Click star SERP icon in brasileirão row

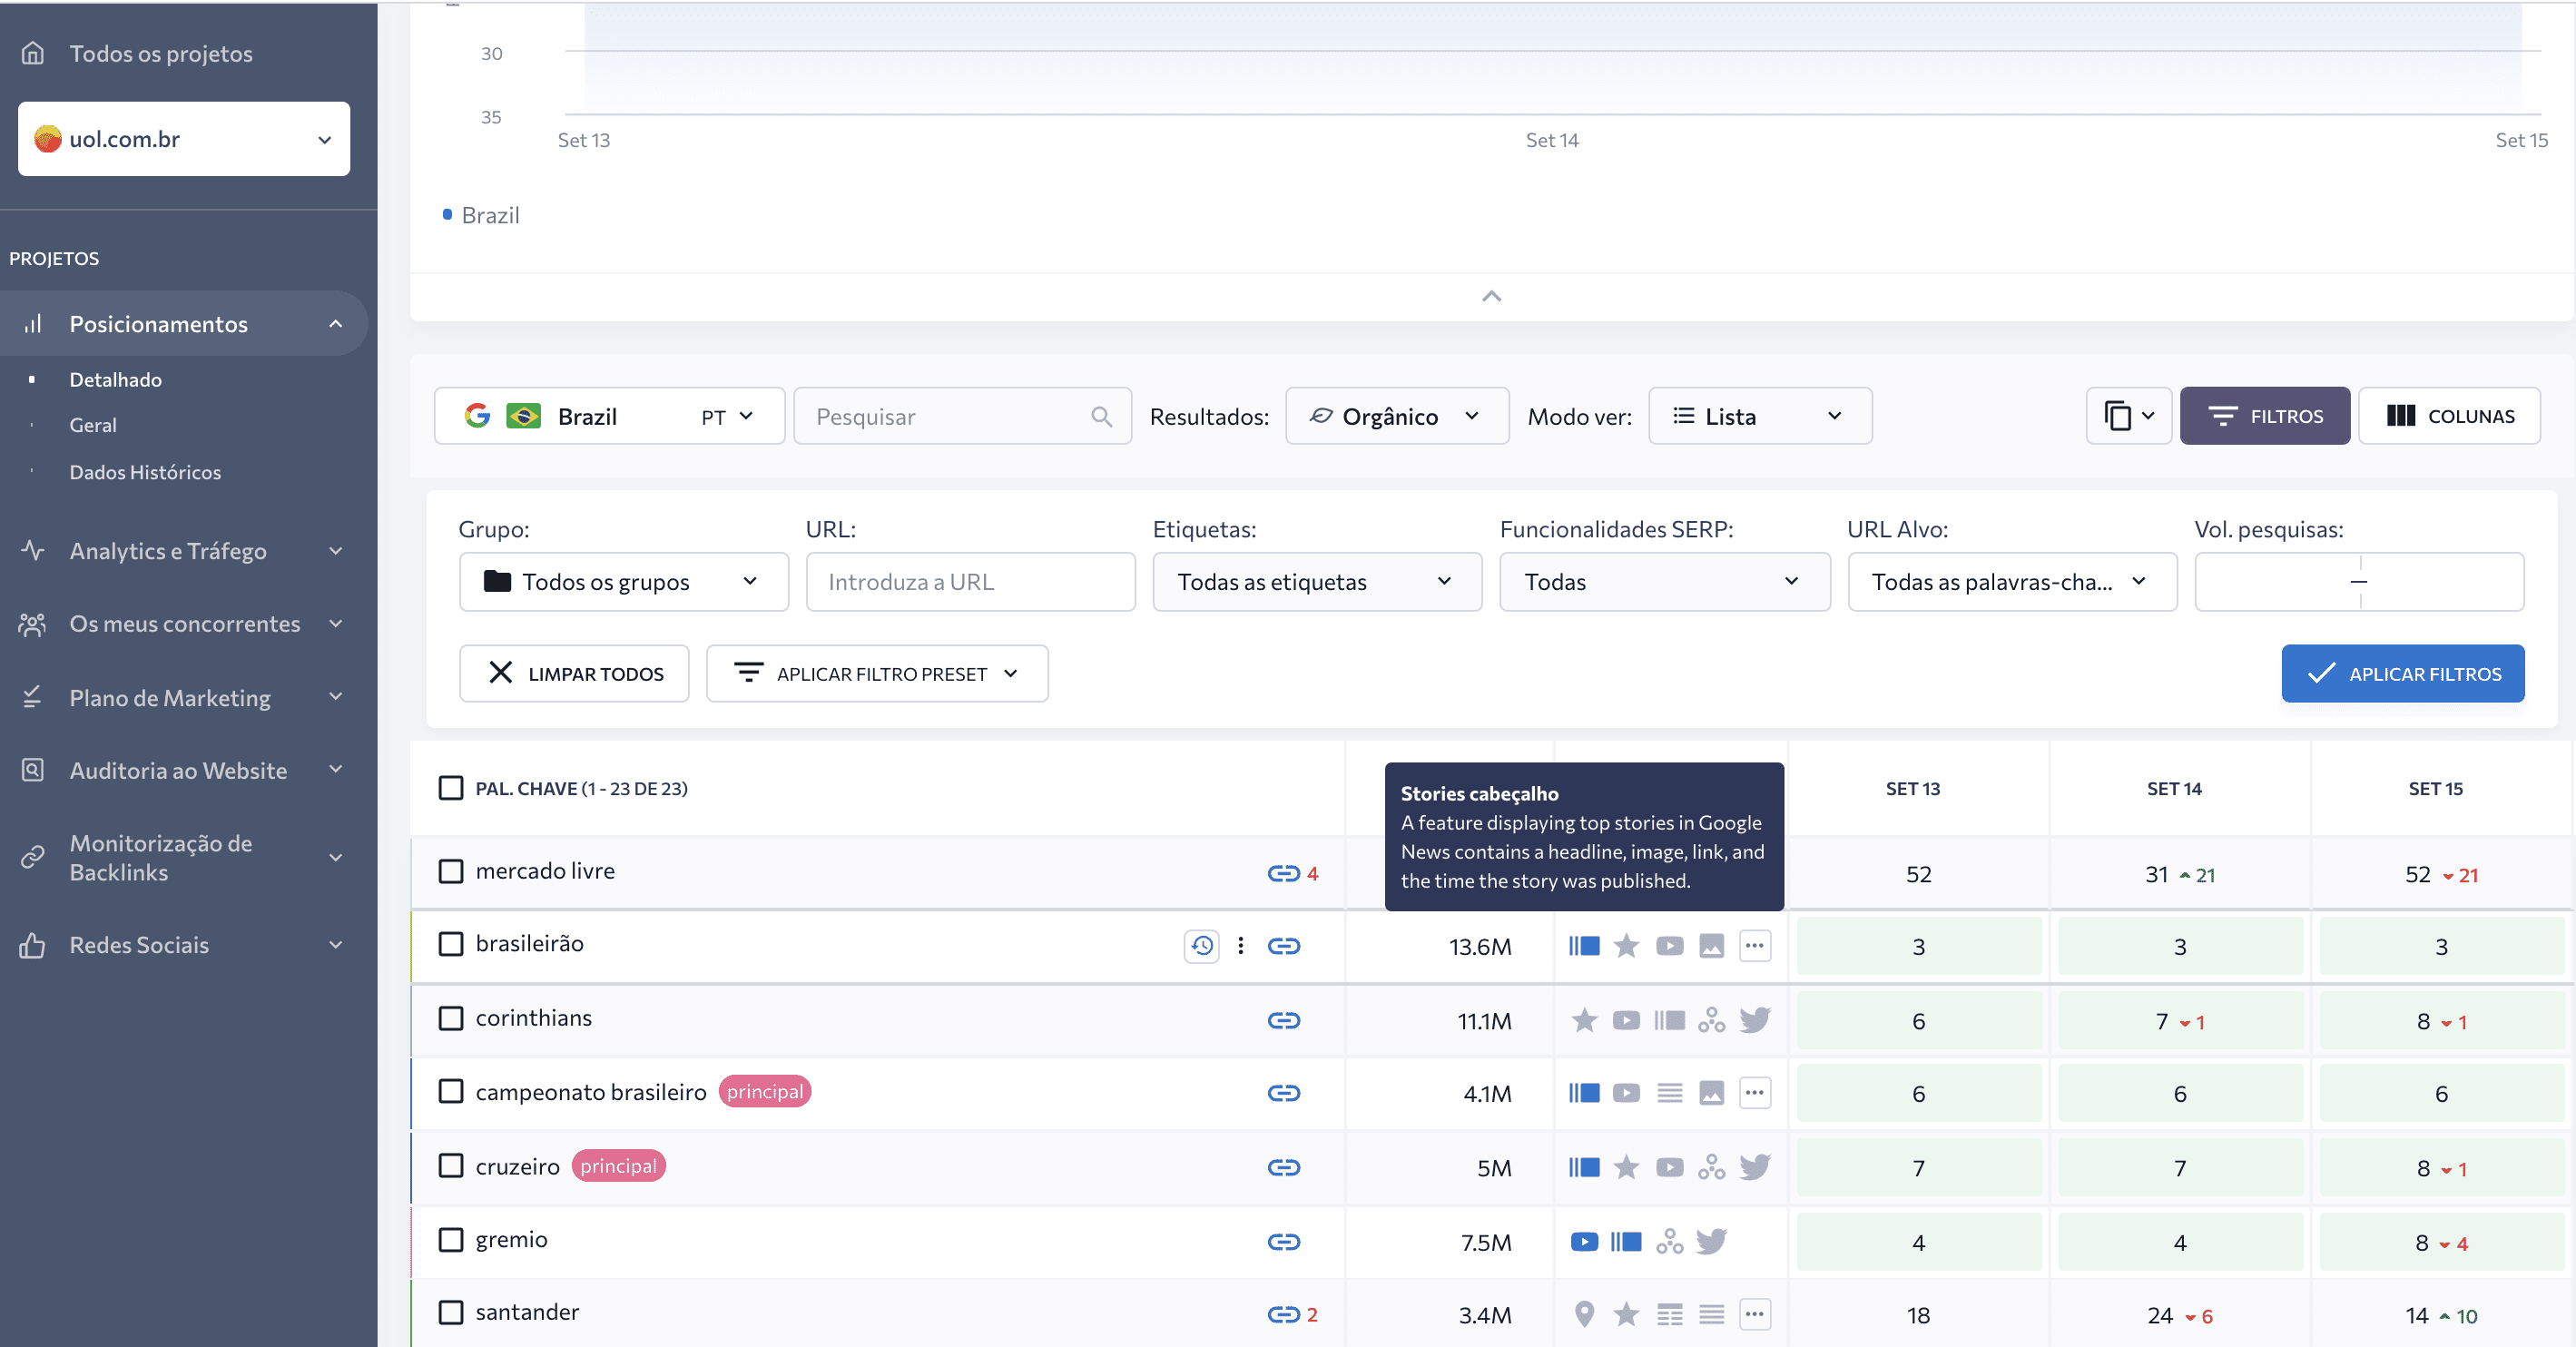1626,945
